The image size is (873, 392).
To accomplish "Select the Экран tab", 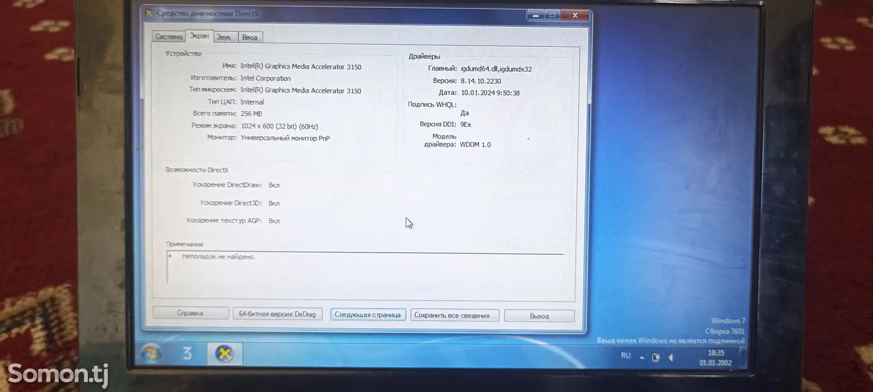I will pyautogui.click(x=200, y=36).
